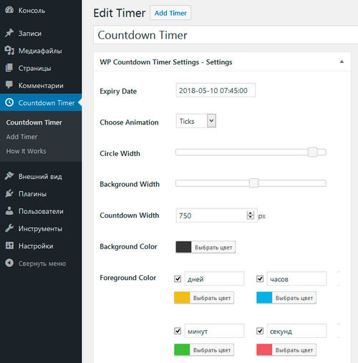Click the Countdown Timer clock icon
This screenshot has width=358, height=363.
click(9, 102)
